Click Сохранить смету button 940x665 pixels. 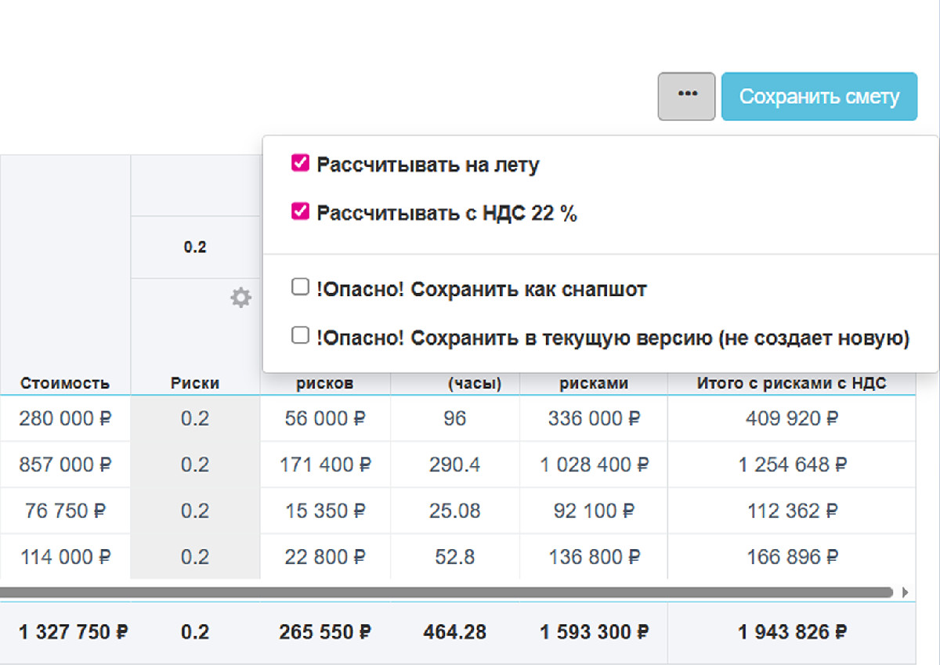pos(819,96)
